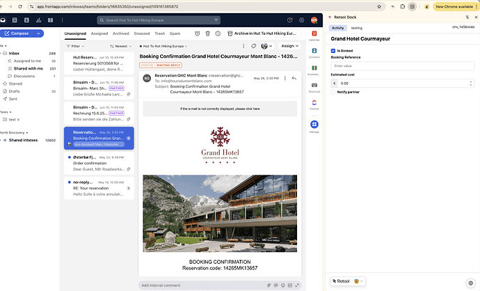Screen dimensions: 480x291
Task: Snooze the conversation with alarm clock icon
Action: [198, 33]
